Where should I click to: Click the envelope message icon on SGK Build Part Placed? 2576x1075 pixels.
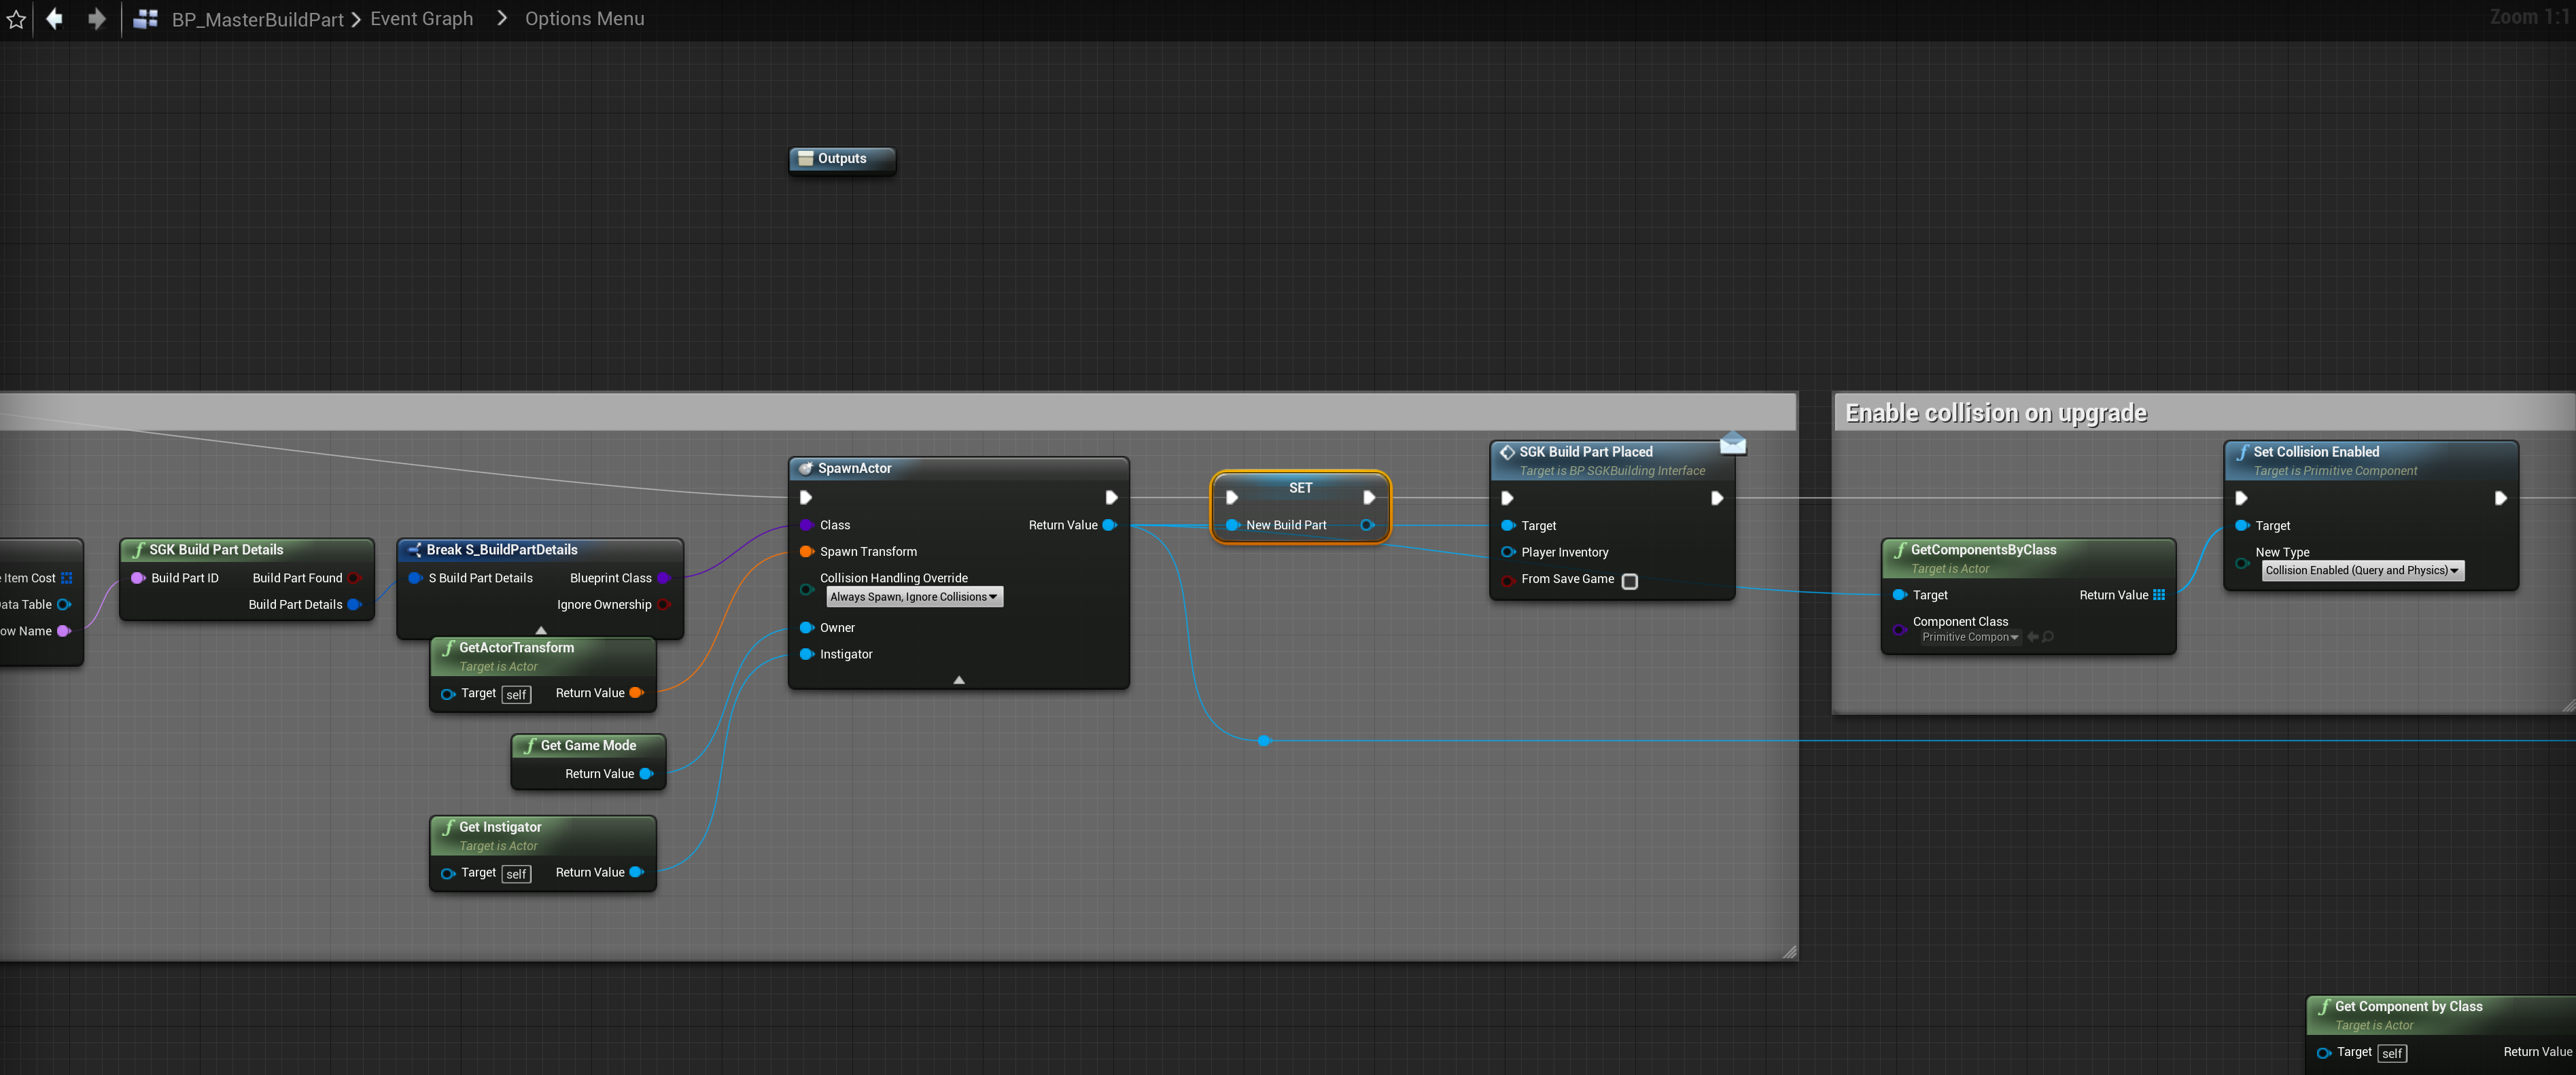[x=1732, y=443]
